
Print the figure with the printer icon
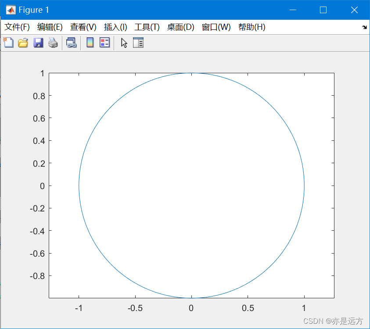pos(53,43)
